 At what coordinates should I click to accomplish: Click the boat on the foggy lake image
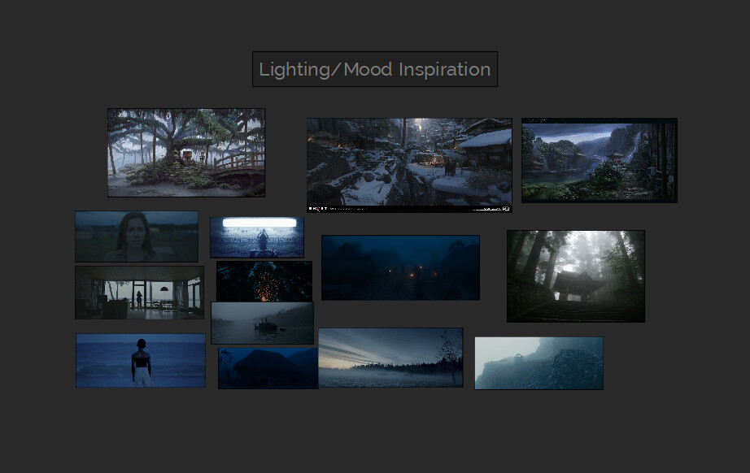[262, 323]
